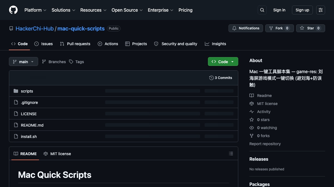This screenshot has height=187, width=334.
Task: Open the LICENSE file
Action: [29, 114]
